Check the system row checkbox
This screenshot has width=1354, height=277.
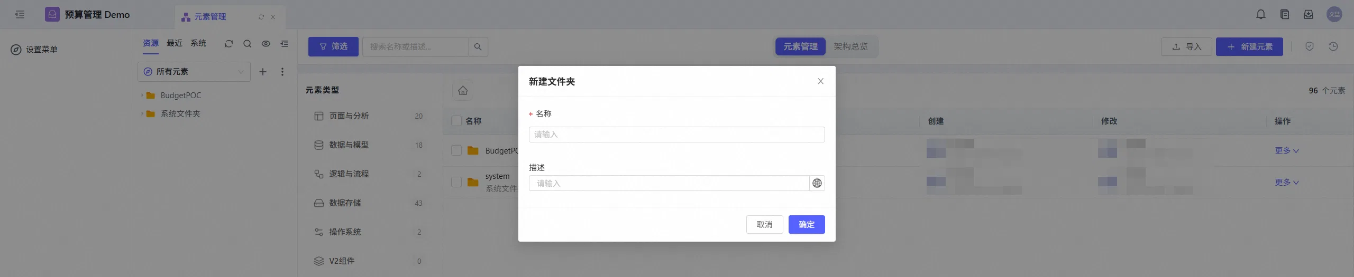tap(456, 182)
